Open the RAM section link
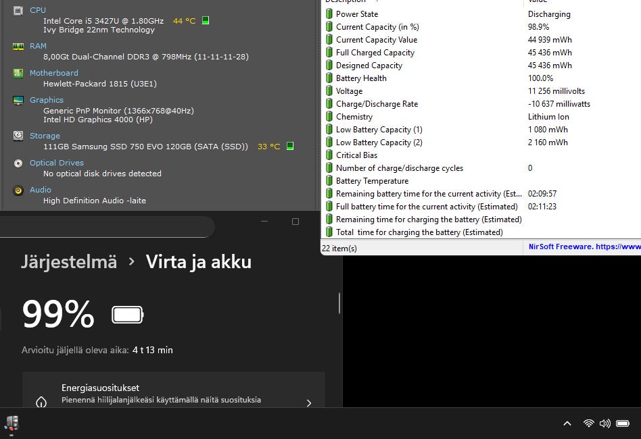This screenshot has width=641, height=439. click(38, 46)
